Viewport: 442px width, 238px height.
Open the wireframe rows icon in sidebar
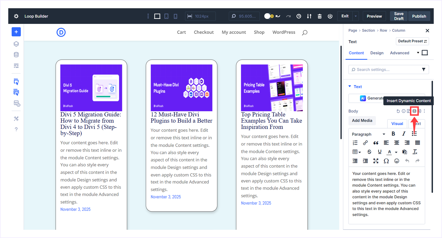[x=16, y=66]
